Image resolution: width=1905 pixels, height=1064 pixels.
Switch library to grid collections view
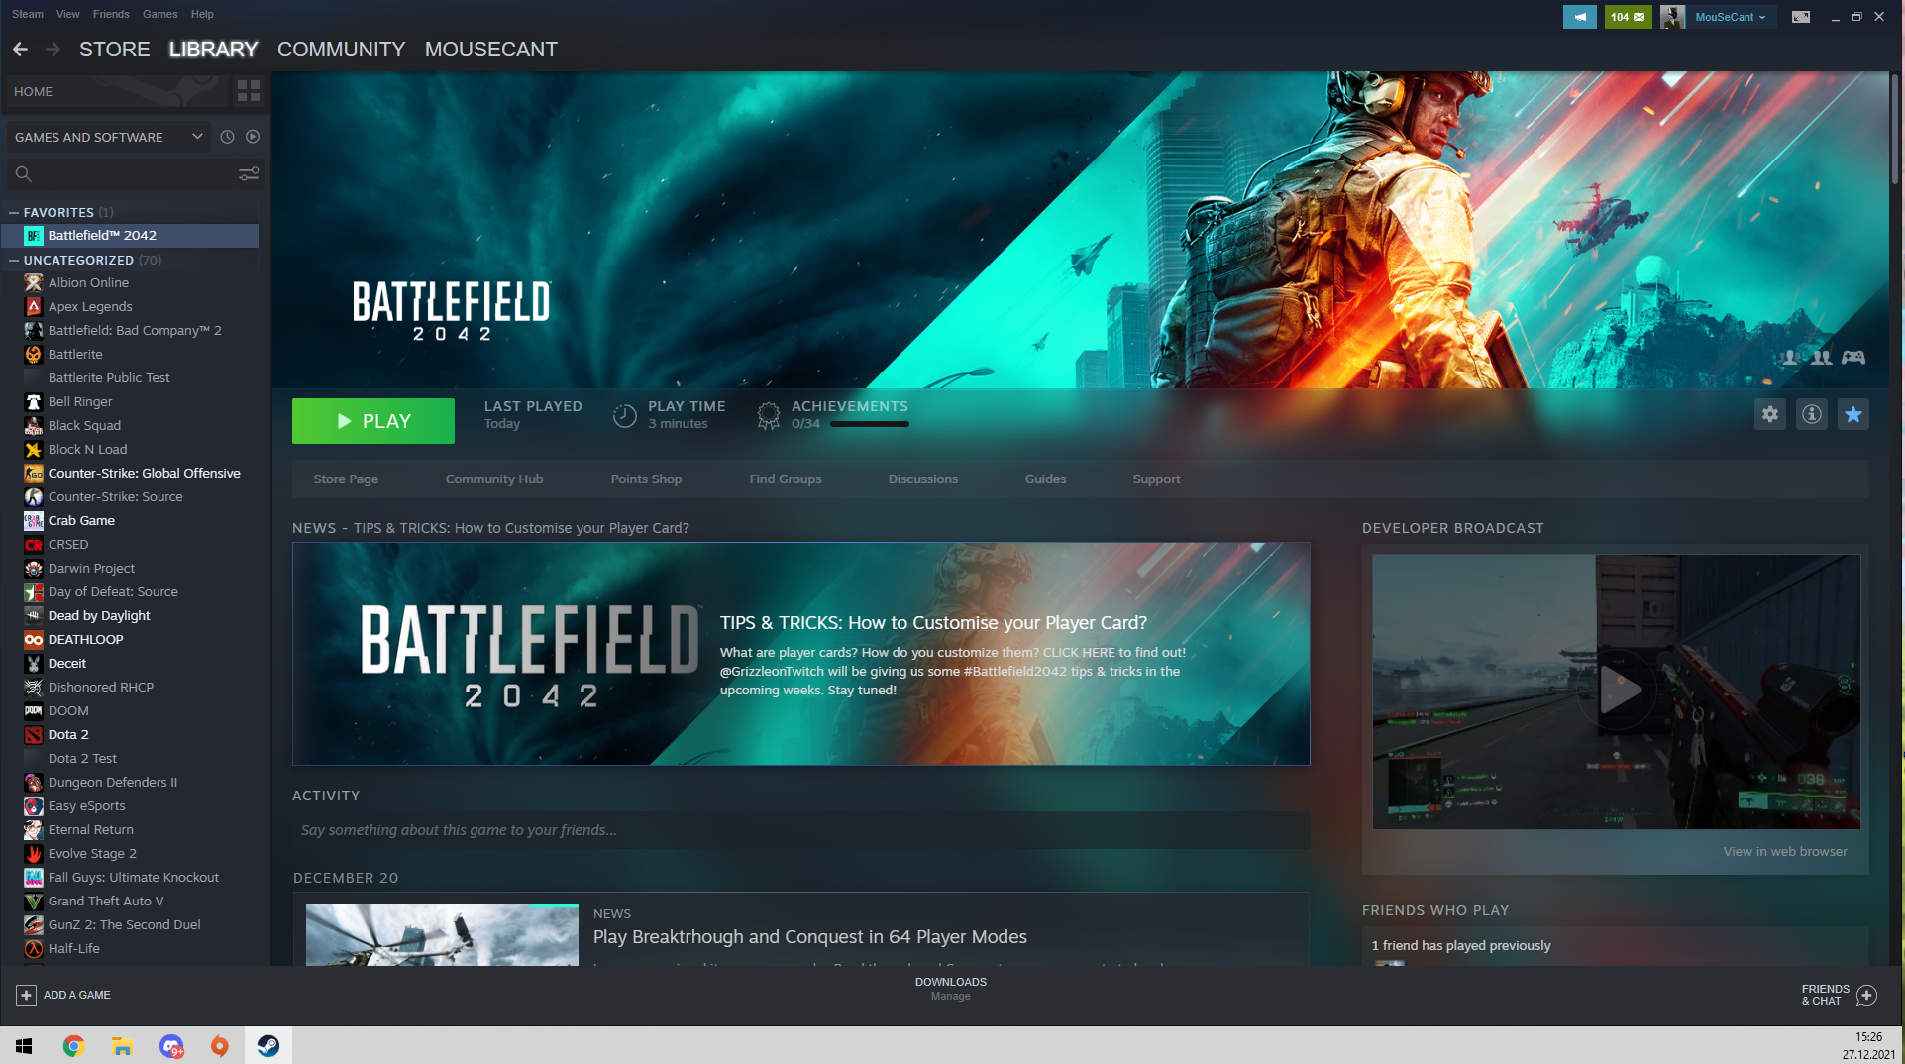pyautogui.click(x=248, y=91)
